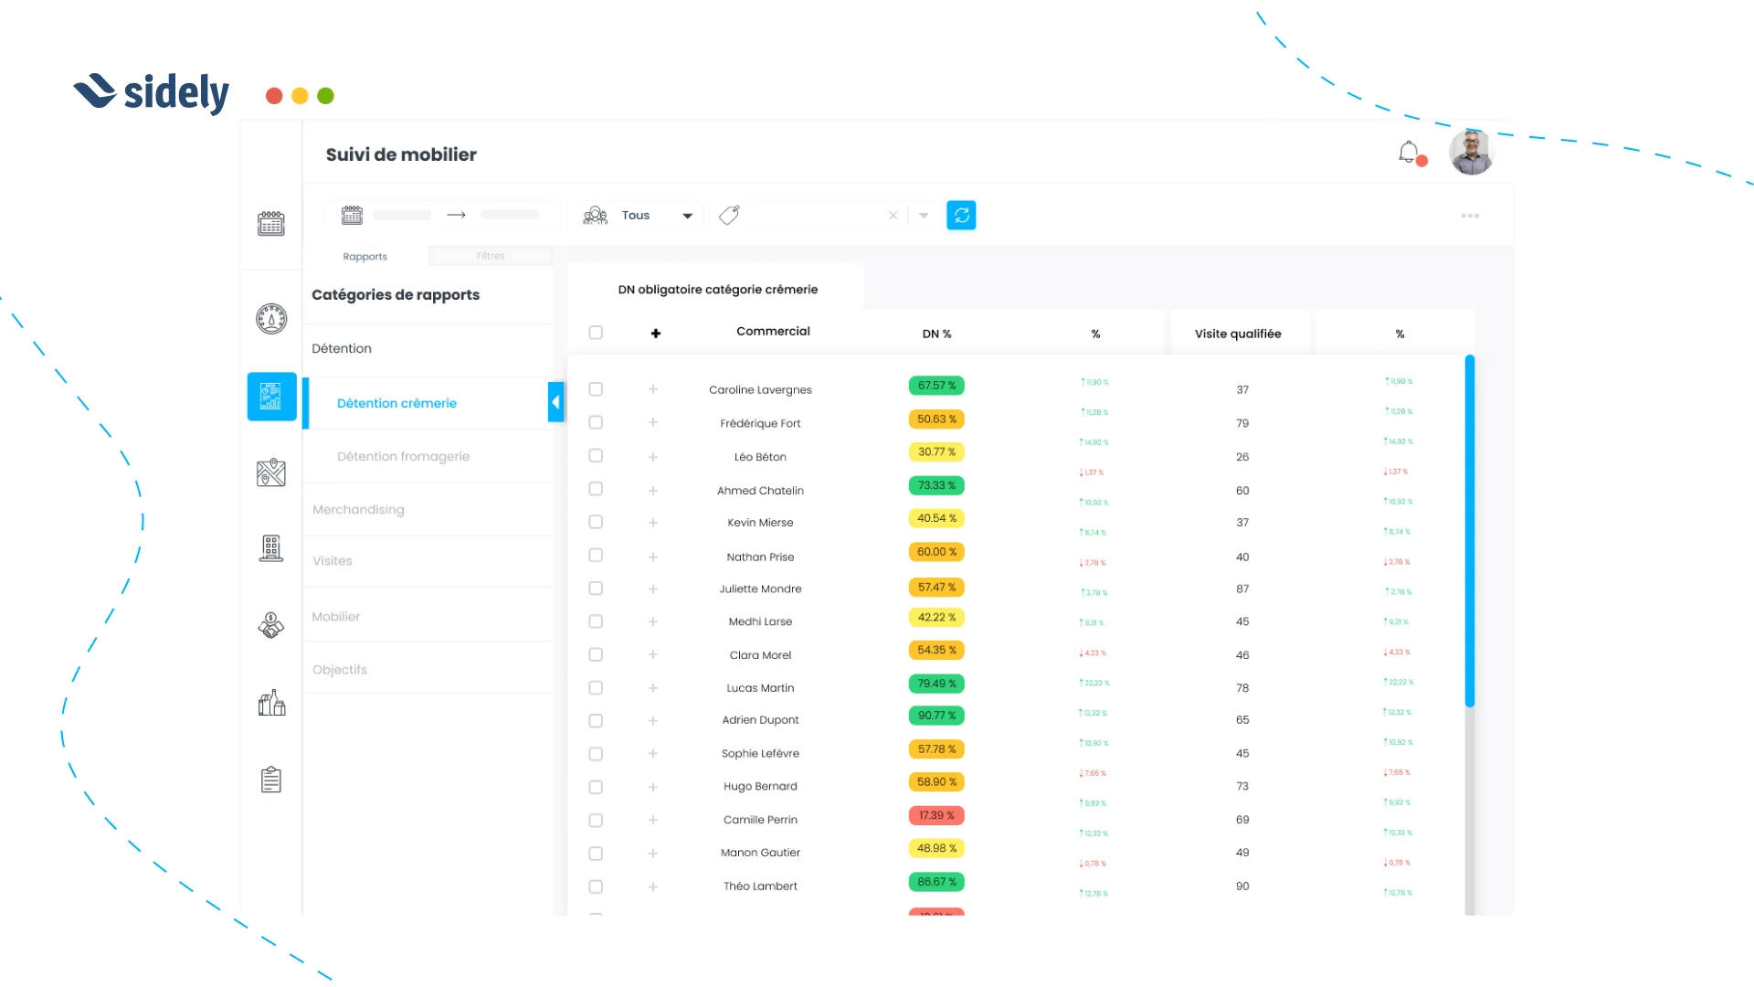Select Détention fromagerie report
Image resolution: width=1754 pixels, height=987 pixels.
[403, 456]
